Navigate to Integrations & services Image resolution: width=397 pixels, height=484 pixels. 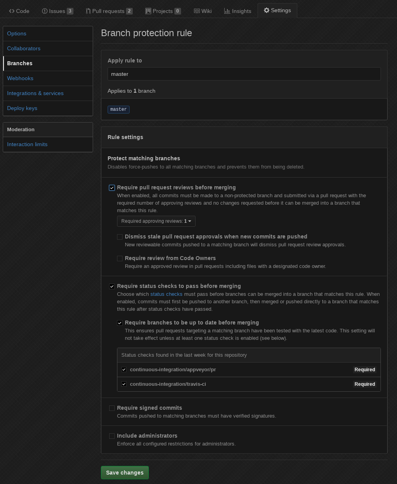pos(35,93)
